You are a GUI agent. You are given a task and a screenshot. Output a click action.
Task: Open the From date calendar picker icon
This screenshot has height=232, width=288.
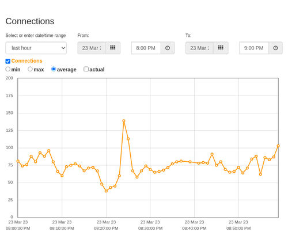click(113, 48)
